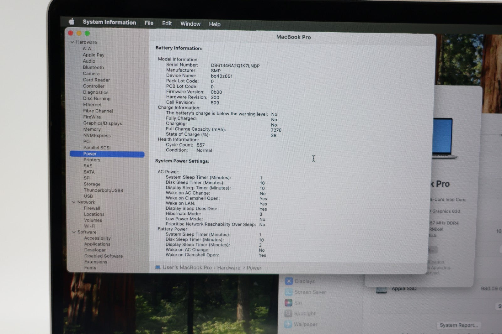This screenshot has width=502, height=334.
Task: Click User's MacBook Pro in path bar
Action: (x=187, y=268)
